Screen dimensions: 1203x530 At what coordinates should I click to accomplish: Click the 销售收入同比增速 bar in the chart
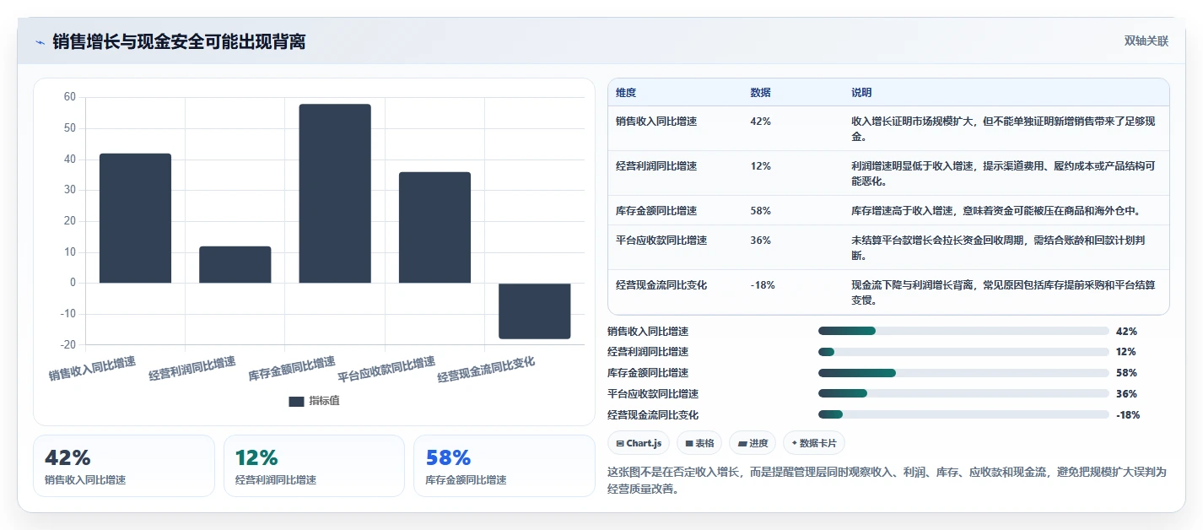pyautogui.click(x=135, y=219)
